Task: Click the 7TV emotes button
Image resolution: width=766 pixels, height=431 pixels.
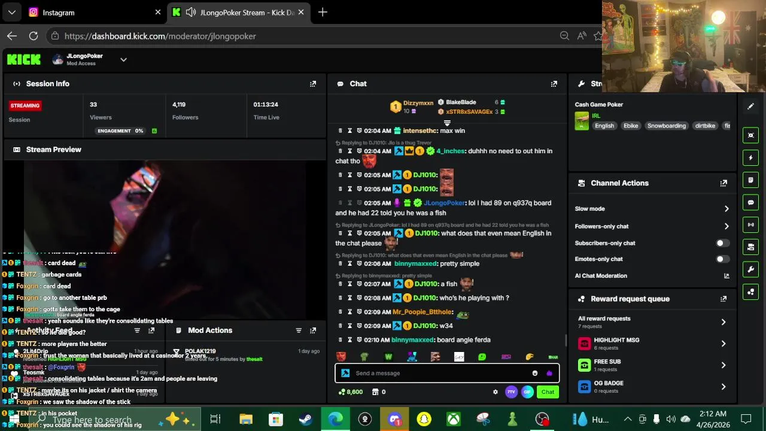Action: [x=511, y=392]
